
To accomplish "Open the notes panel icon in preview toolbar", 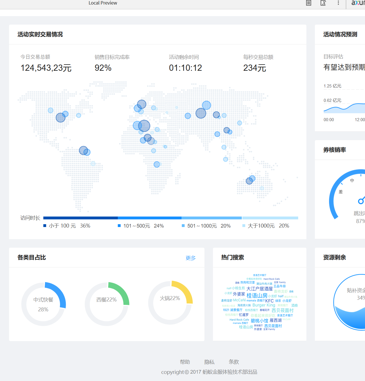I will (x=309, y=3).
